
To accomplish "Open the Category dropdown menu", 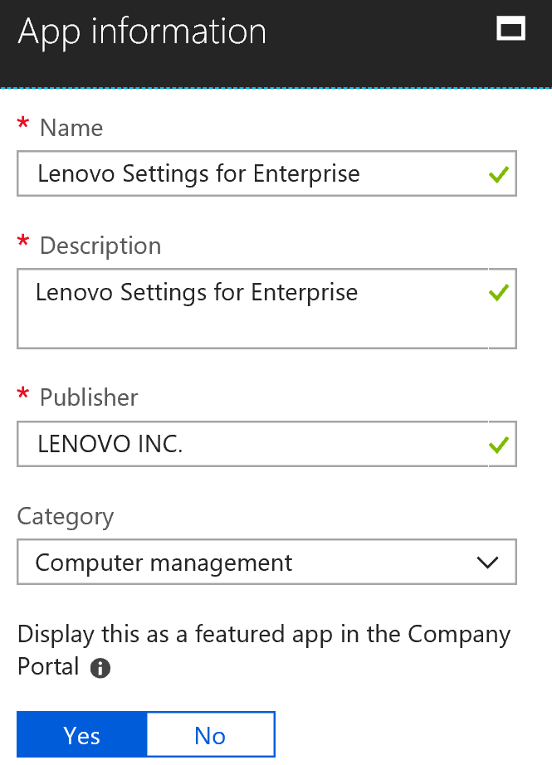I will 266,562.
